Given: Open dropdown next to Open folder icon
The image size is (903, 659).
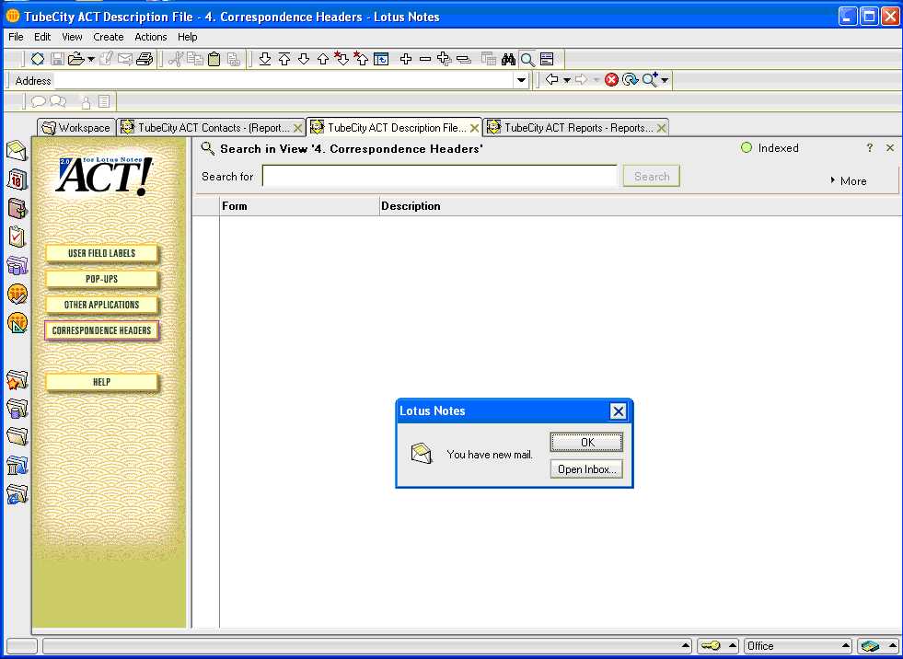Looking at the screenshot, I should 91,59.
